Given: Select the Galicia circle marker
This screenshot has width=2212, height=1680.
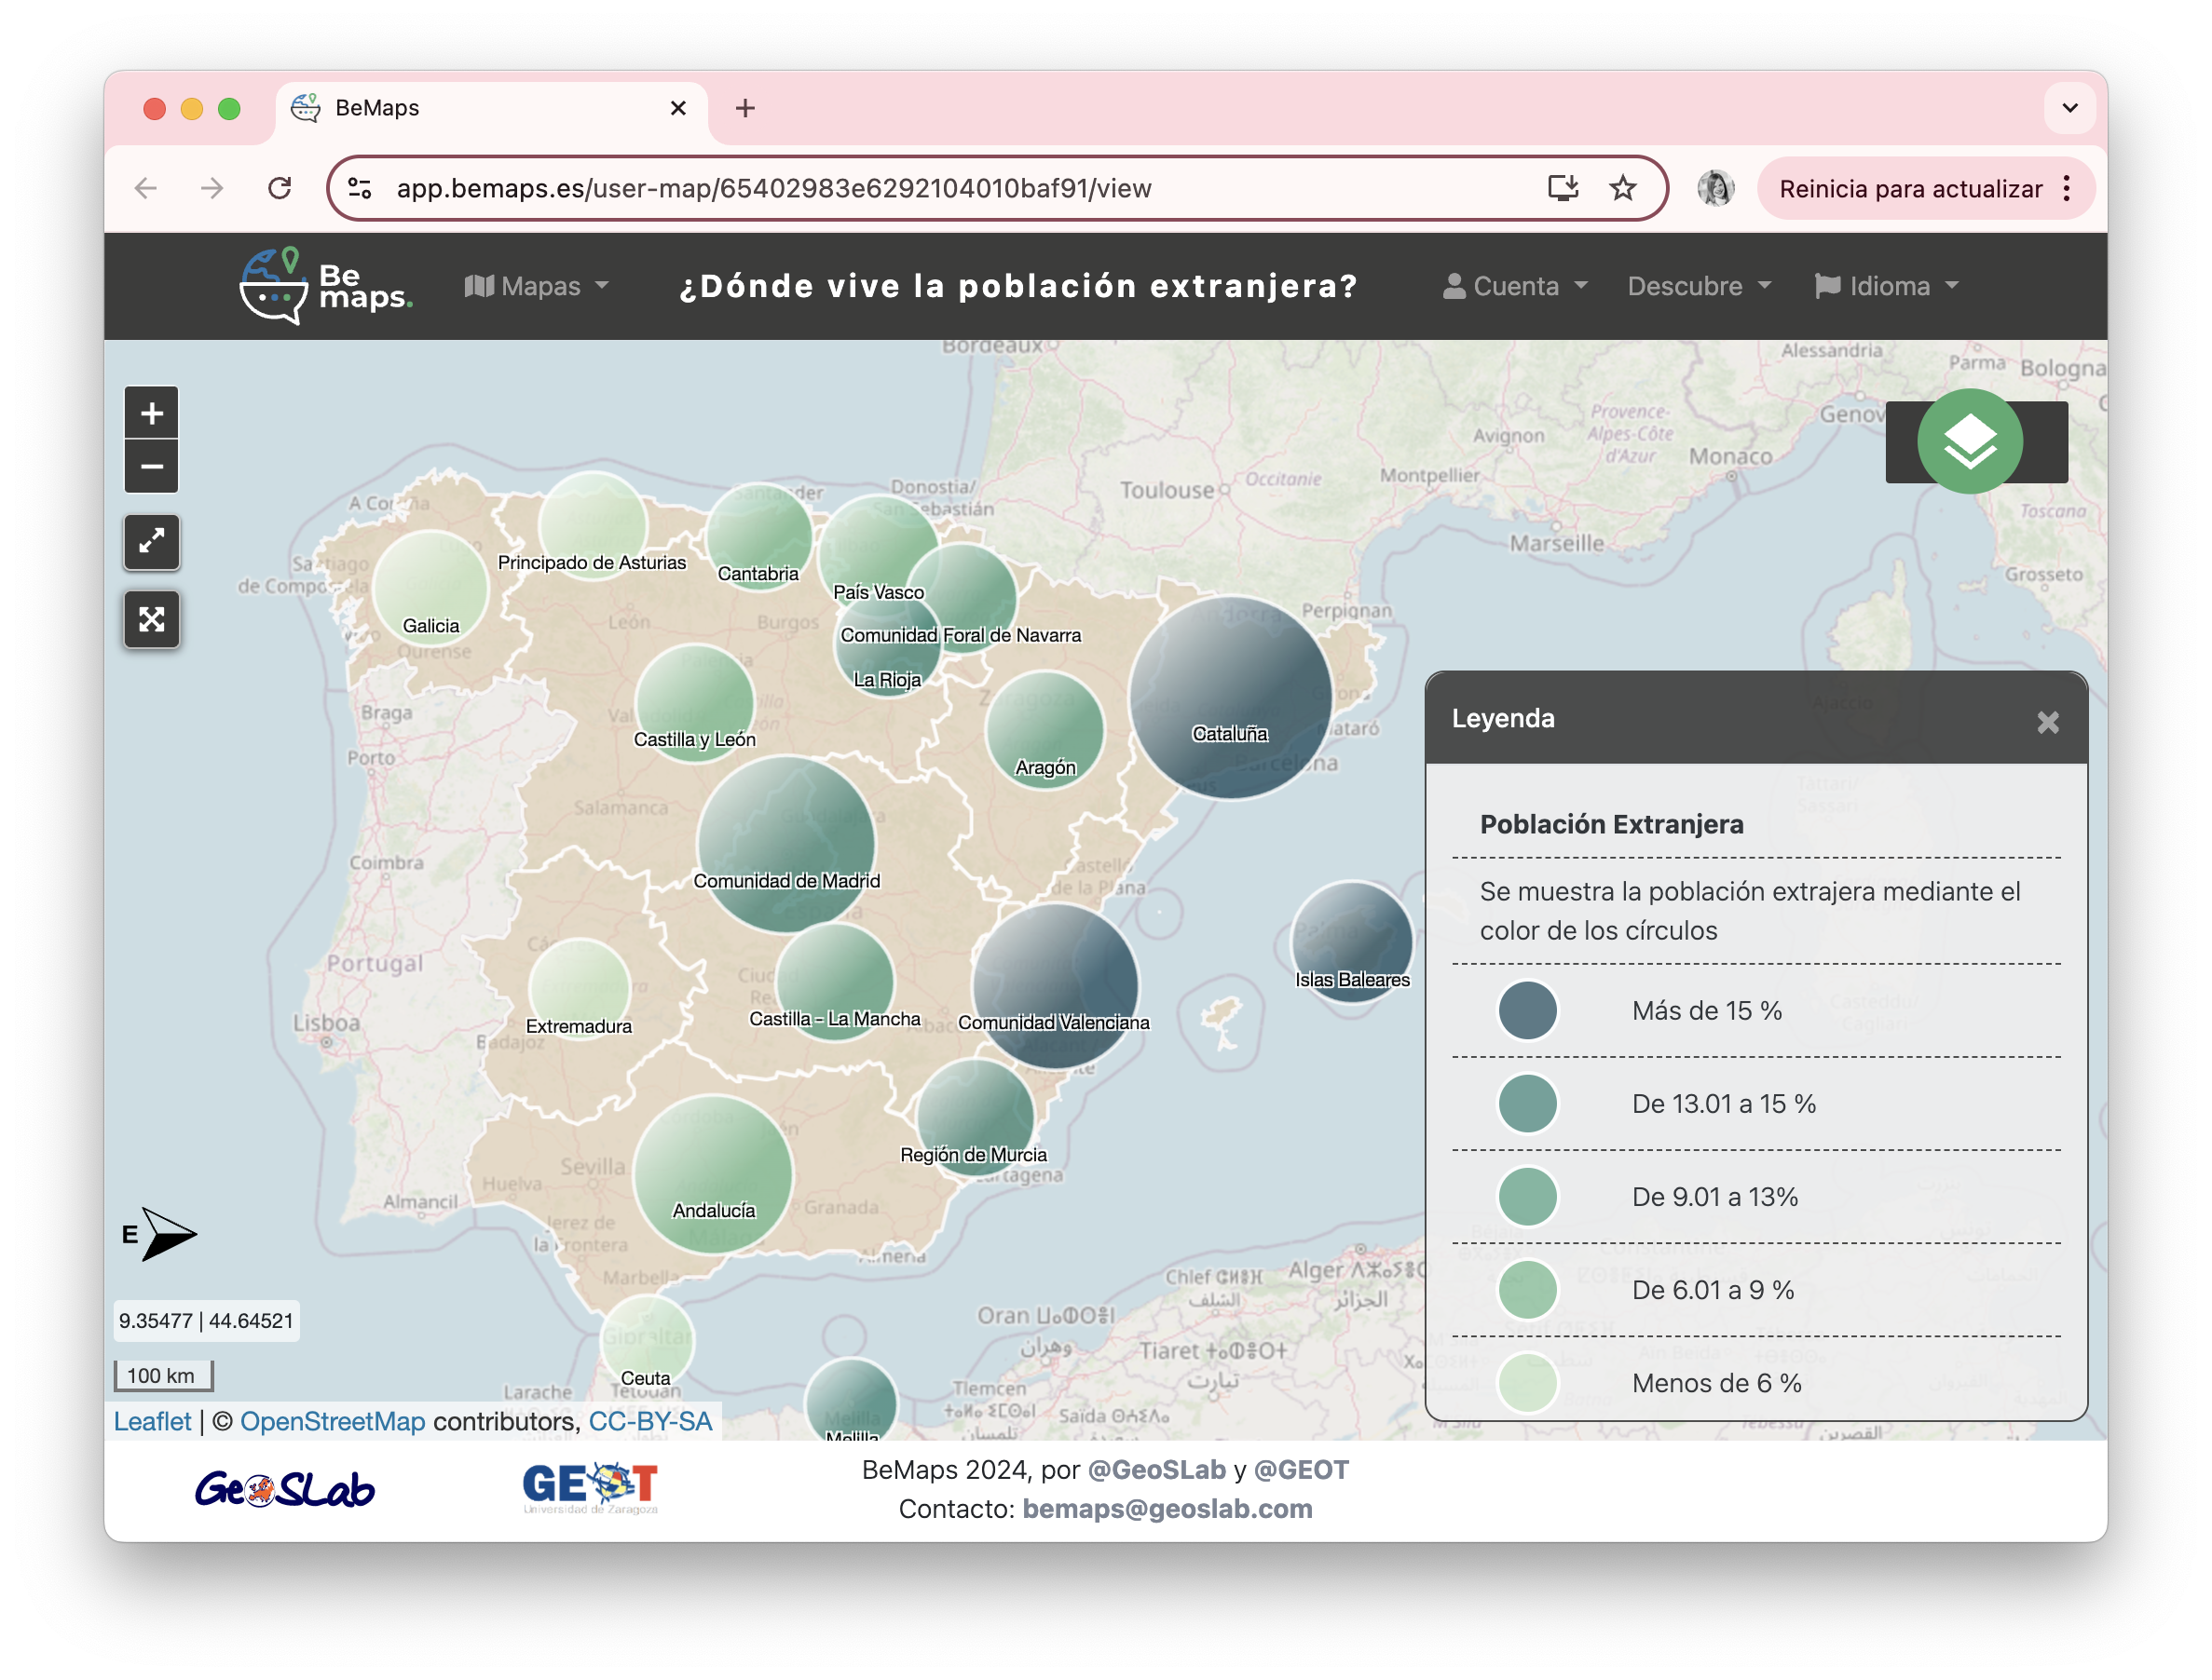Looking at the screenshot, I should 430,588.
